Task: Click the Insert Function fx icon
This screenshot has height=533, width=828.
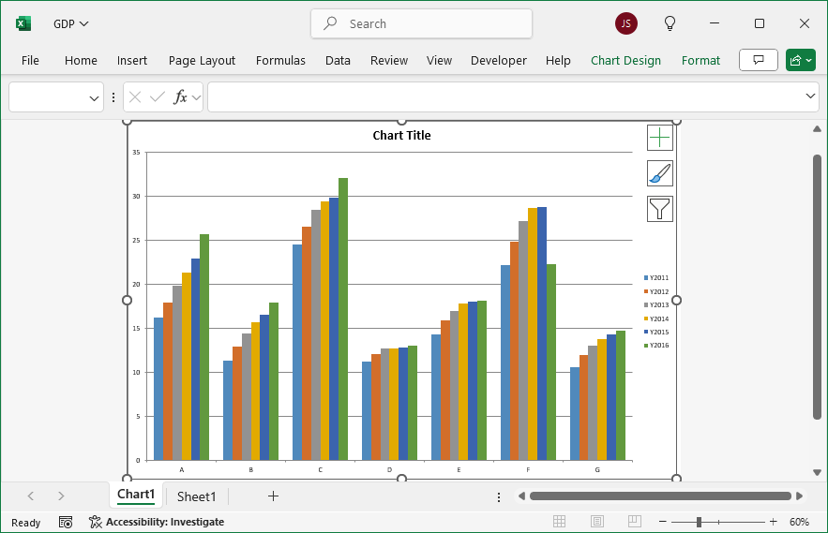Action: click(180, 97)
